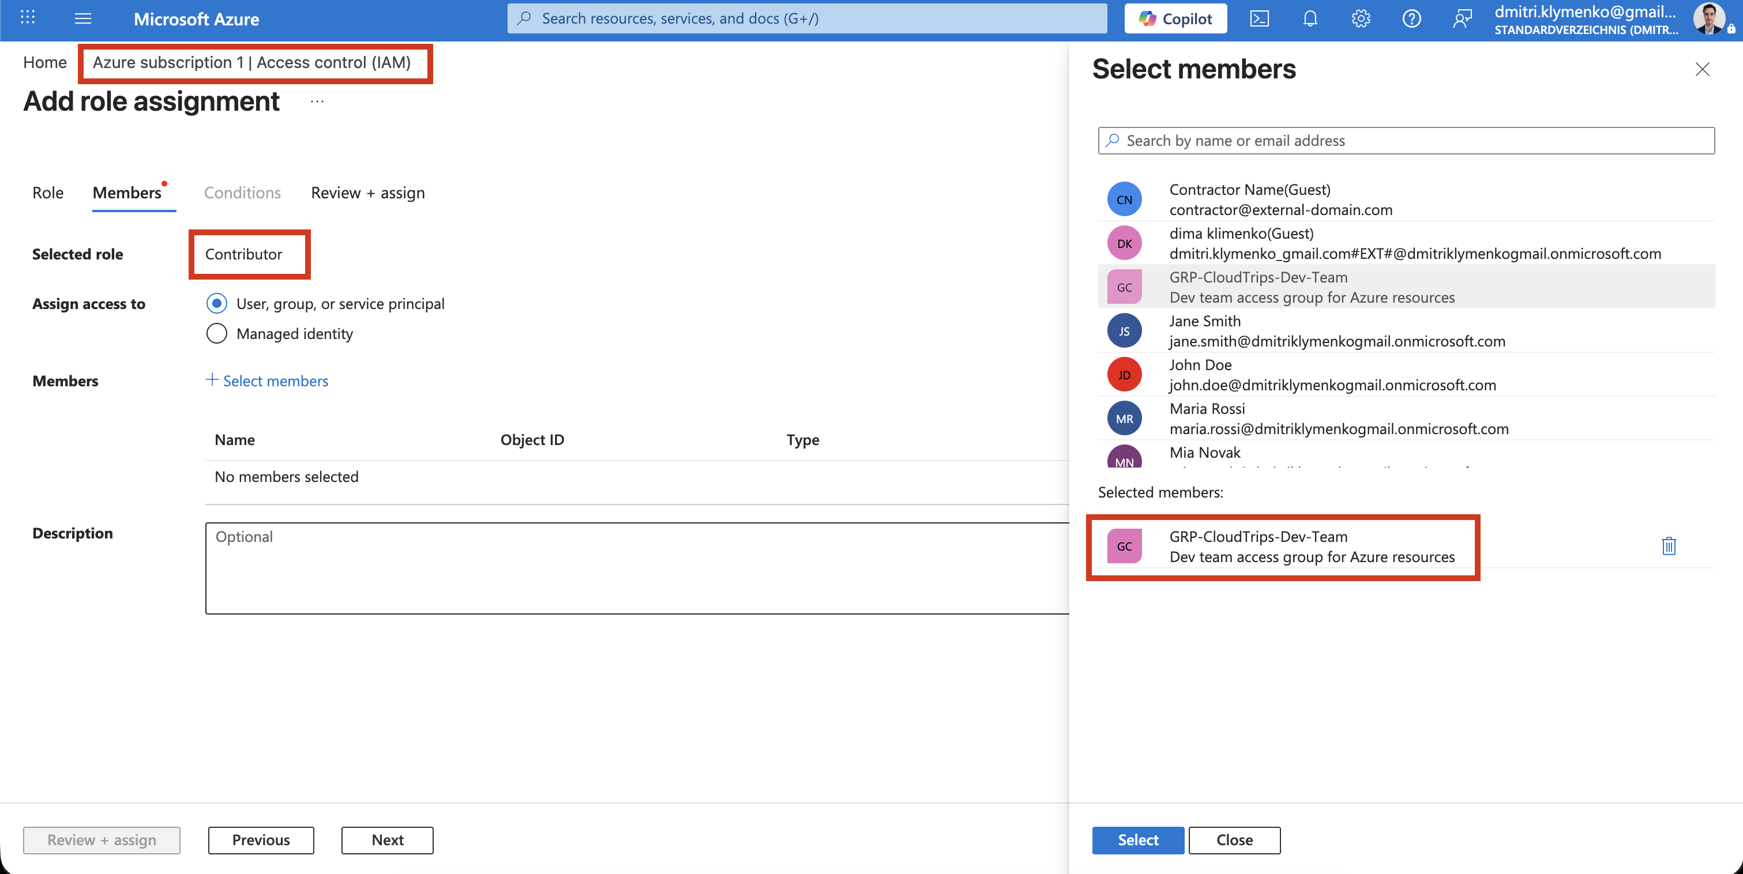Confirm with the blue Select button

tap(1137, 839)
